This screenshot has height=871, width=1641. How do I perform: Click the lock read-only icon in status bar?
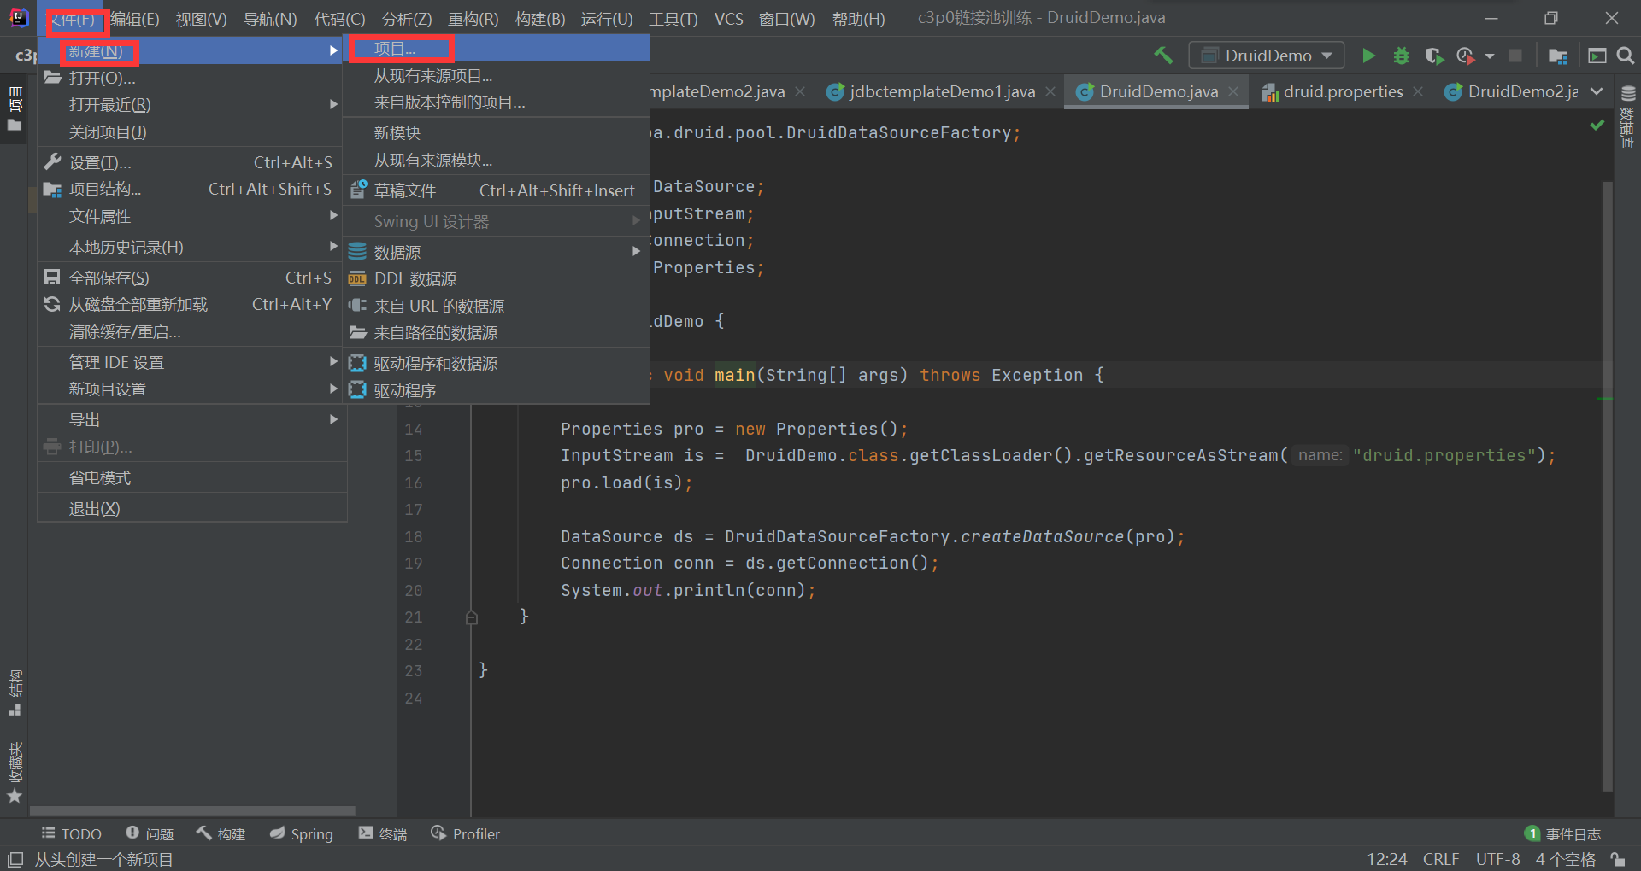click(x=1617, y=859)
